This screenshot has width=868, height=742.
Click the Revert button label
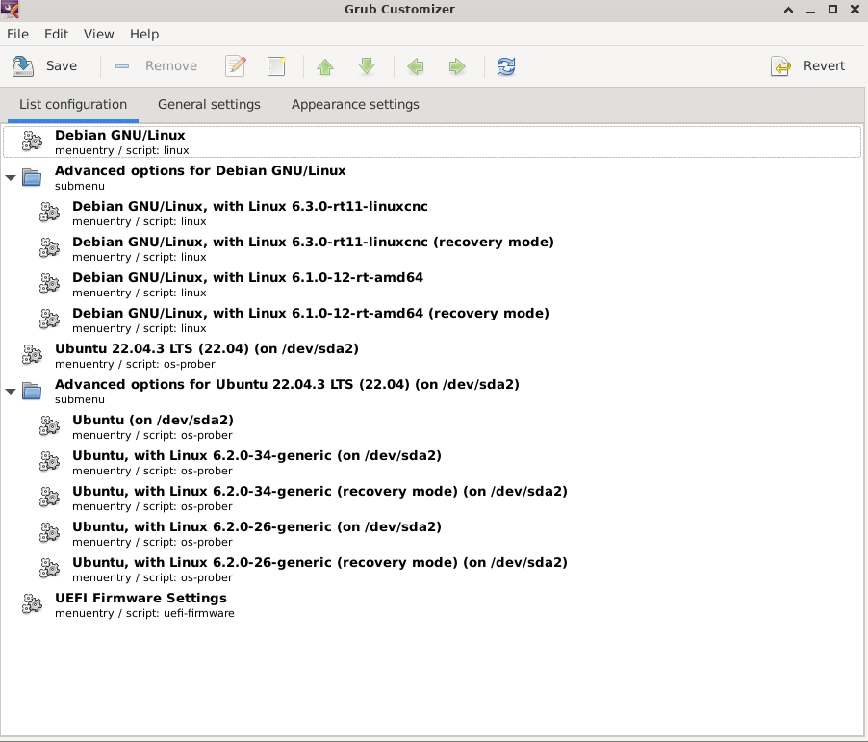824,65
